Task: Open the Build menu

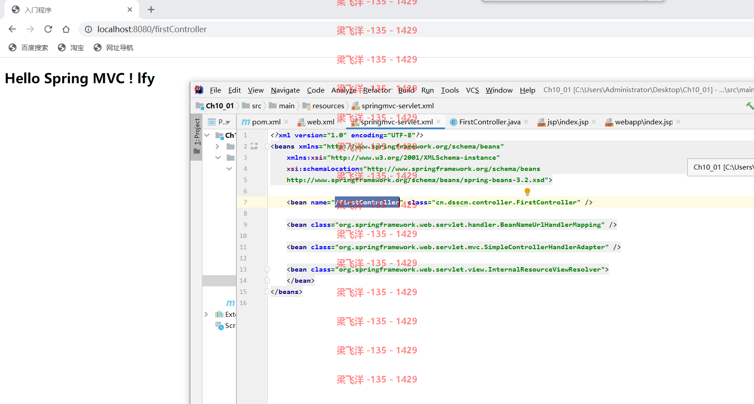Action: coord(406,90)
